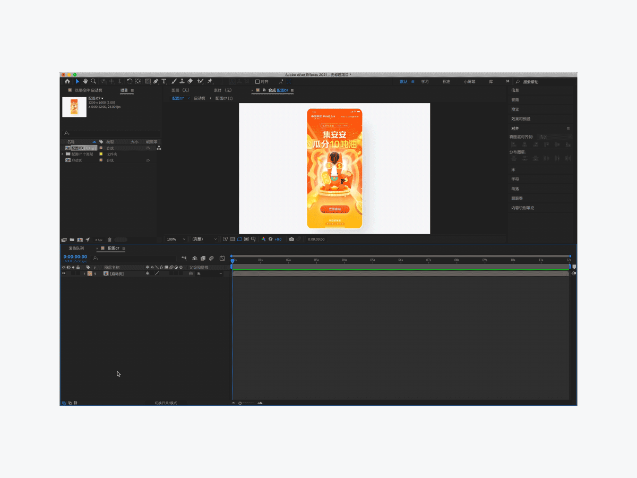
Task: Open the 100% magnification dropdown
Action: point(177,239)
